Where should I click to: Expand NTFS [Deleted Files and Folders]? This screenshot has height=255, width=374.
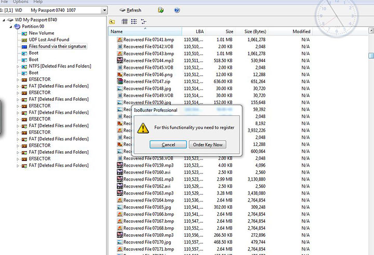(18, 66)
